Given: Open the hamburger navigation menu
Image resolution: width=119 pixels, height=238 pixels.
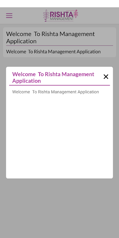Looking at the screenshot, I should coord(9,16).
